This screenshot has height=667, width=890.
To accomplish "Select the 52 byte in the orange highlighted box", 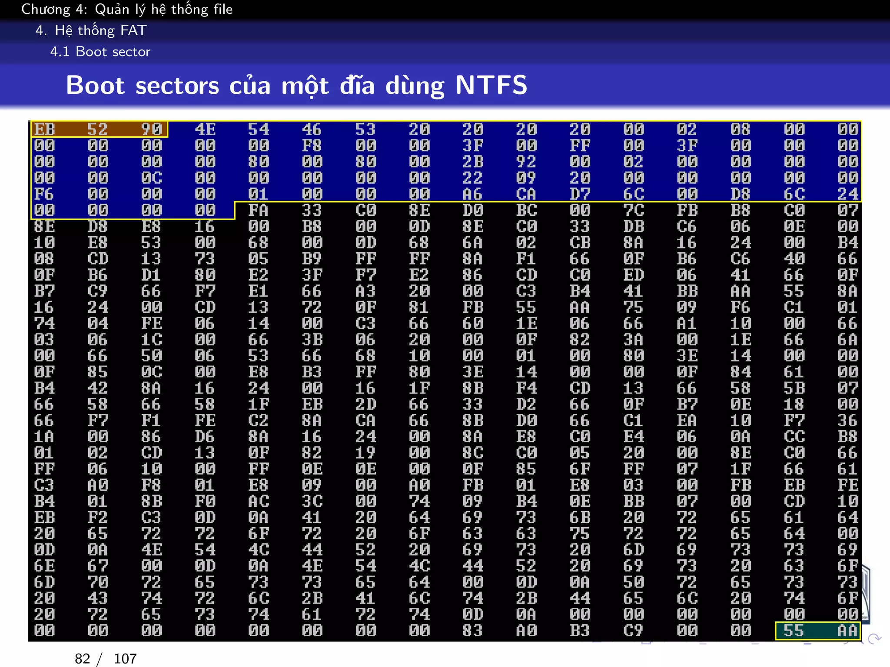I will (x=98, y=129).
